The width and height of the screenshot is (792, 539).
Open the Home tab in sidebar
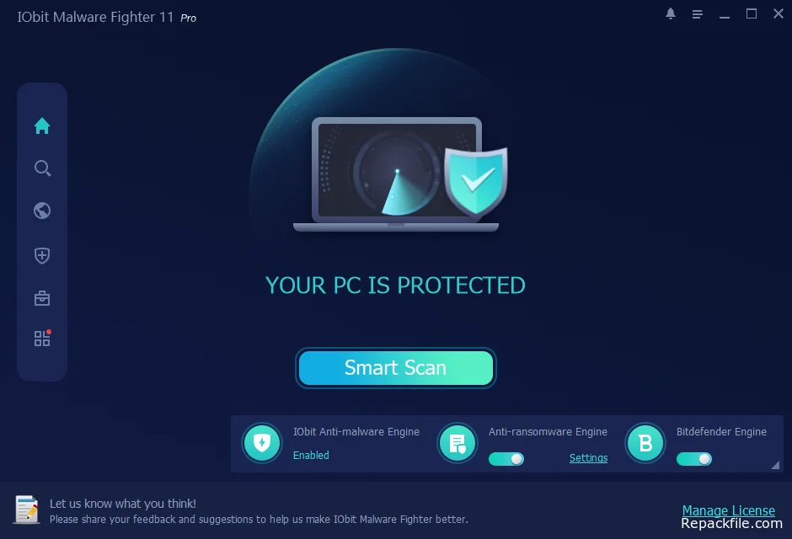pos(42,125)
